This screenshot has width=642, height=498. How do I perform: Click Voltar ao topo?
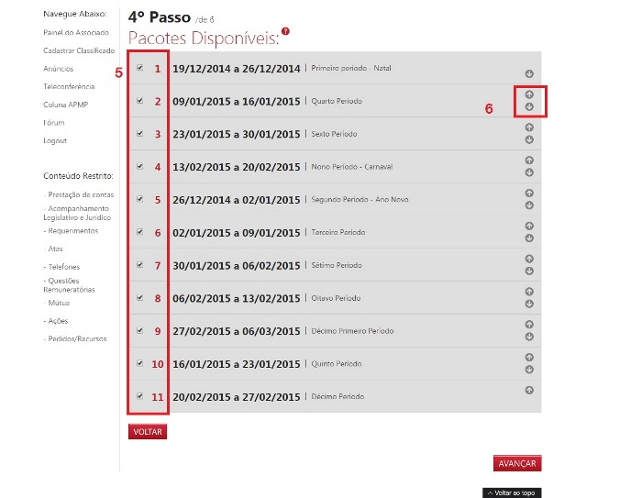pyautogui.click(x=512, y=493)
